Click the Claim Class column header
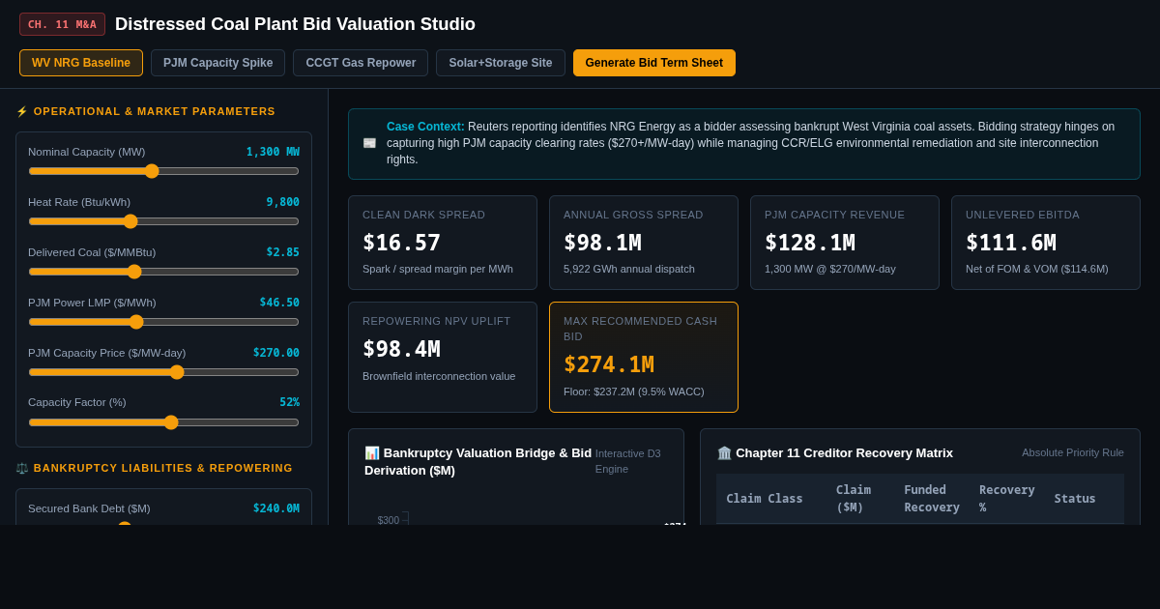The width and height of the screenshot is (1160, 609). [765, 499]
